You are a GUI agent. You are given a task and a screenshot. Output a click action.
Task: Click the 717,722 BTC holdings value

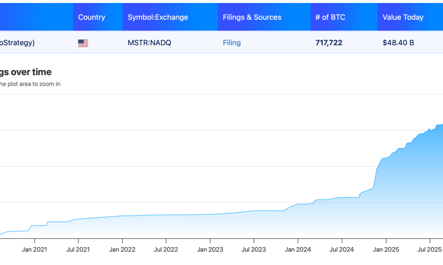329,42
